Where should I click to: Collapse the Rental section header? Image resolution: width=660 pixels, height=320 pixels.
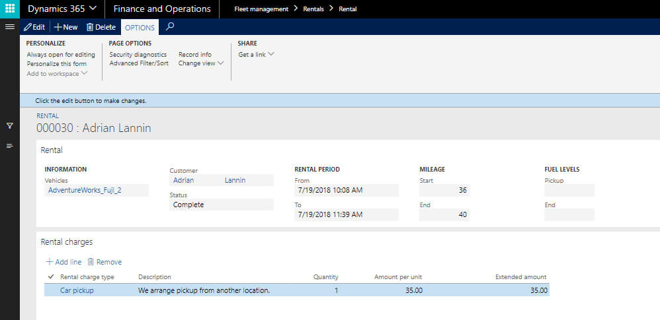[52, 150]
